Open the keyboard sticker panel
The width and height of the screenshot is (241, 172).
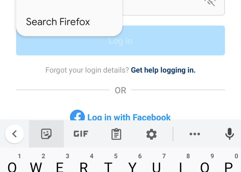tap(46, 134)
